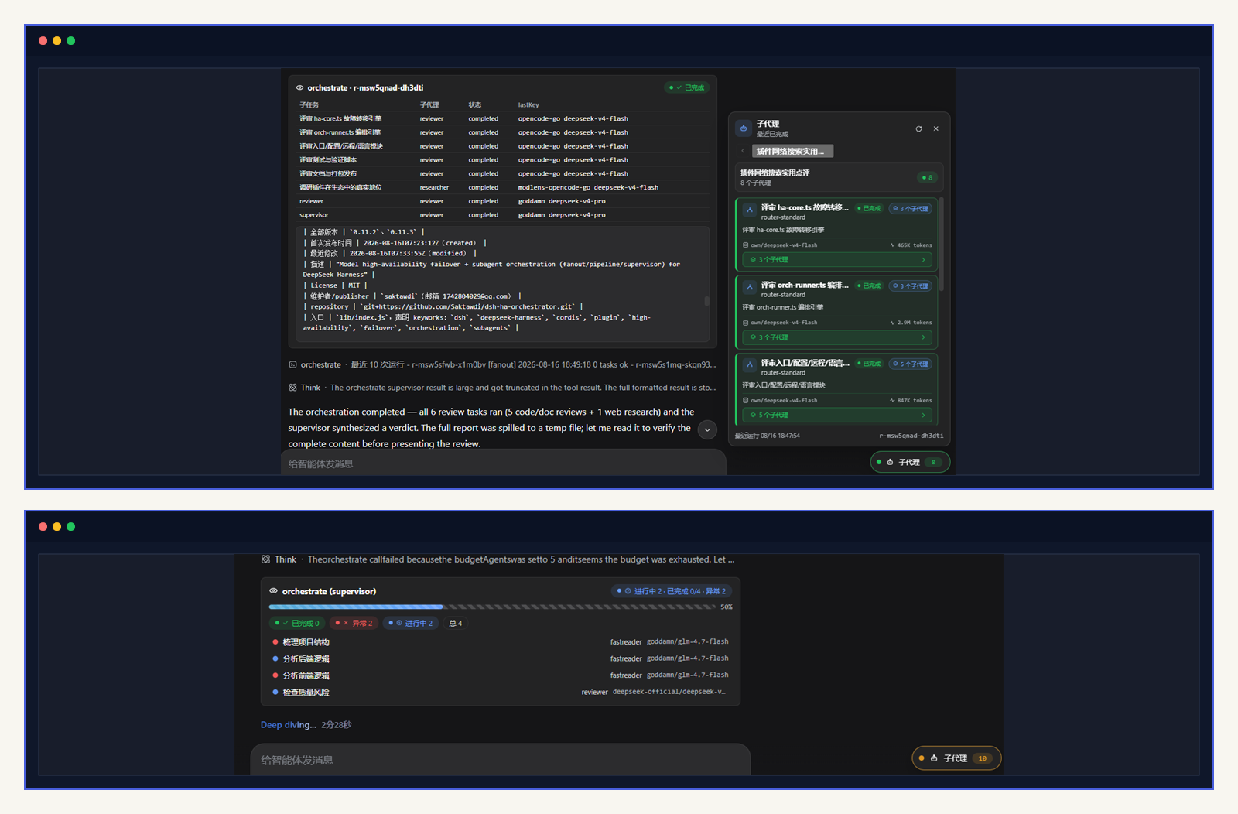Toggle the 子代理 8 floating button
This screenshot has width=1238, height=814.
pos(910,463)
